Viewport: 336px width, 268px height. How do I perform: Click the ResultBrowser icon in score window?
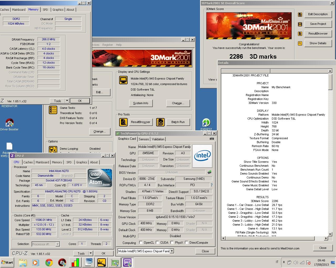pos(300,34)
